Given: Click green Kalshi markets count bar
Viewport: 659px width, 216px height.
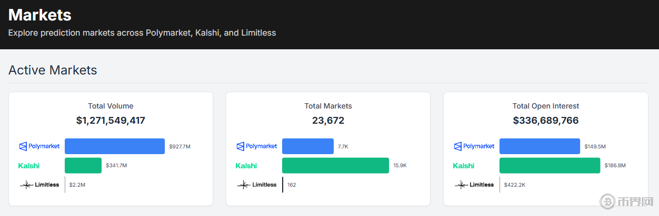Looking at the screenshot, I should (x=335, y=166).
